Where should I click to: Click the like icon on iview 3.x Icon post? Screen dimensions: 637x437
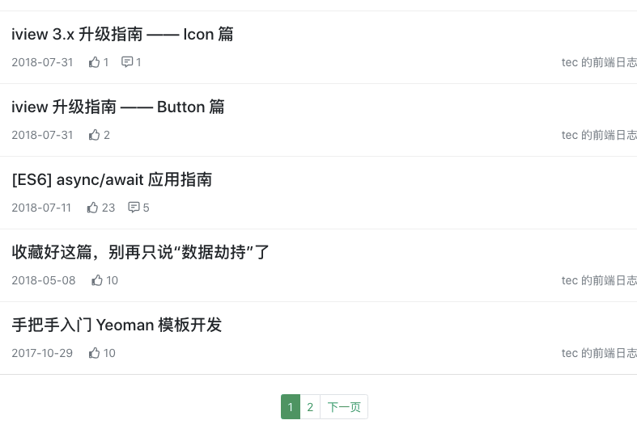click(x=94, y=62)
